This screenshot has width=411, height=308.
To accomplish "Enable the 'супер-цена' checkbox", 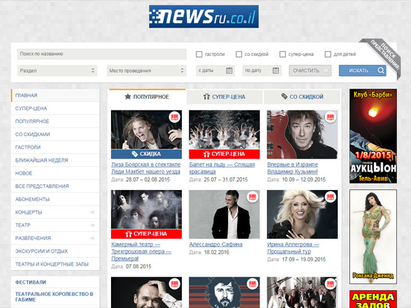I will pos(283,54).
